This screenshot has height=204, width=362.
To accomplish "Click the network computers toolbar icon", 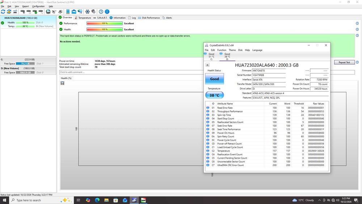I will pos(80,12).
